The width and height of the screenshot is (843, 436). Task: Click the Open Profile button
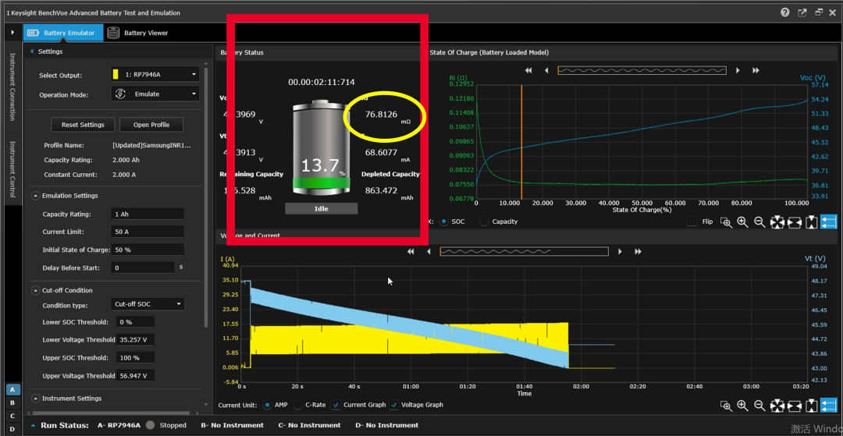(151, 125)
